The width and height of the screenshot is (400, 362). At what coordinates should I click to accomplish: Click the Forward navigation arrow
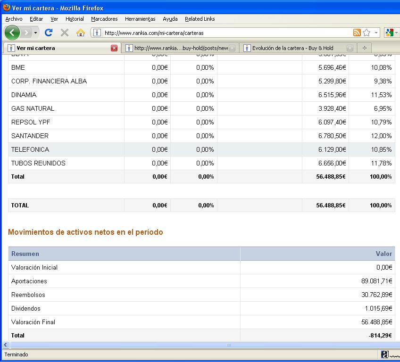(x=26, y=33)
